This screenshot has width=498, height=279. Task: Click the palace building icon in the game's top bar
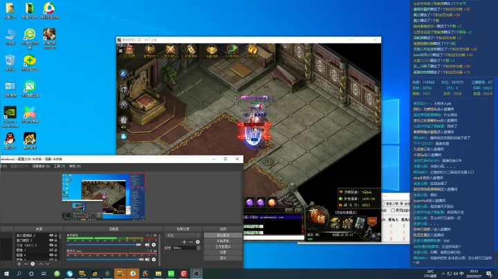129,50
